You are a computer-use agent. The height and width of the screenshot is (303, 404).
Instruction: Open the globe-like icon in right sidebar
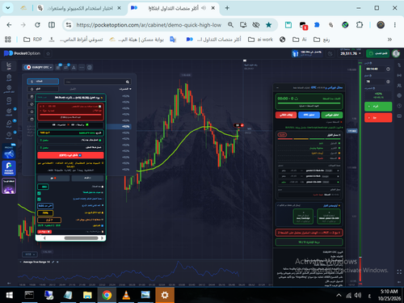[399, 95]
